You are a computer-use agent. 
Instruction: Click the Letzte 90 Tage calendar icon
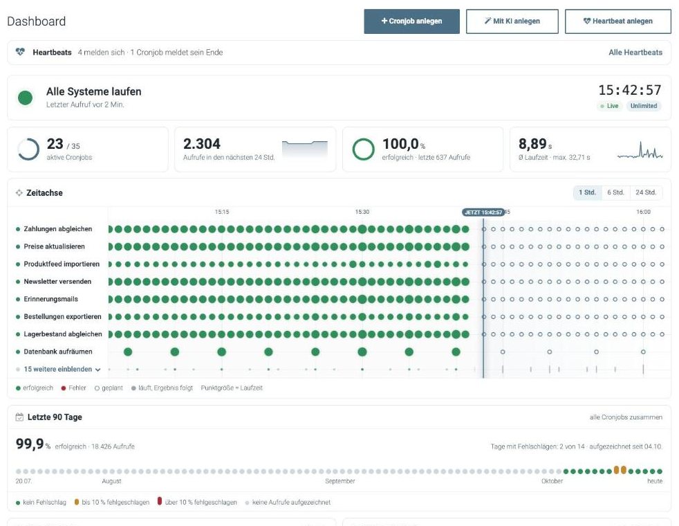click(x=19, y=417)
